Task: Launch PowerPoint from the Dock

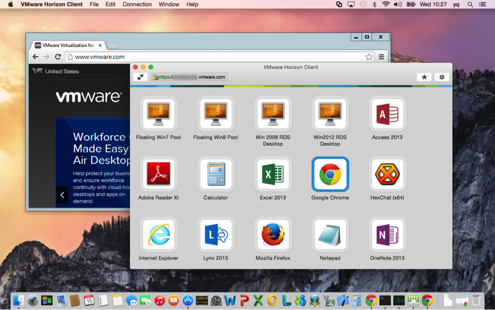Action: [244, 300]
